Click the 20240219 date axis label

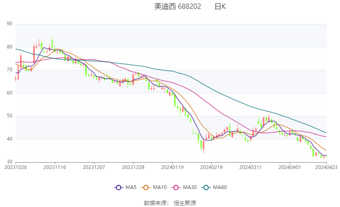click(x=212, y=167)
